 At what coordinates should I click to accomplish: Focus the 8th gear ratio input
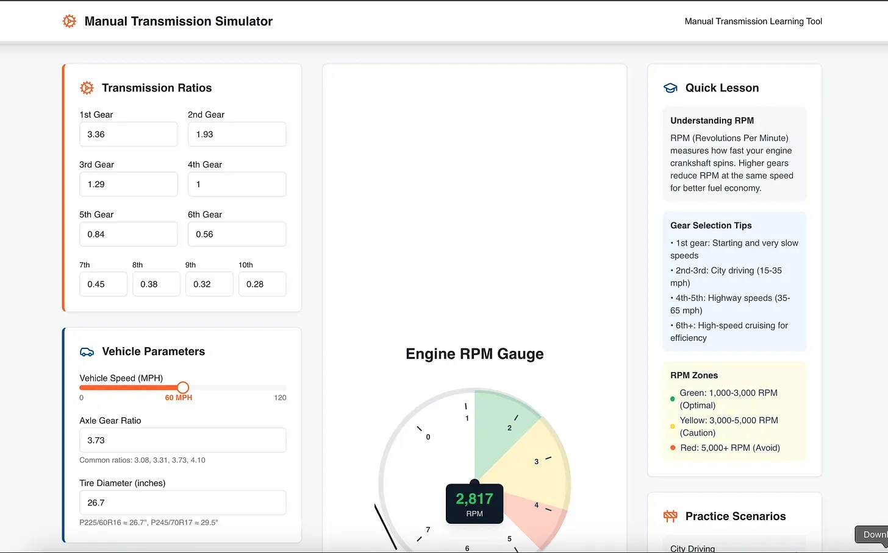click(x=156, y=284)
